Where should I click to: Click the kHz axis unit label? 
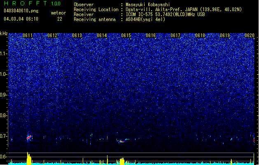[4, 33]
